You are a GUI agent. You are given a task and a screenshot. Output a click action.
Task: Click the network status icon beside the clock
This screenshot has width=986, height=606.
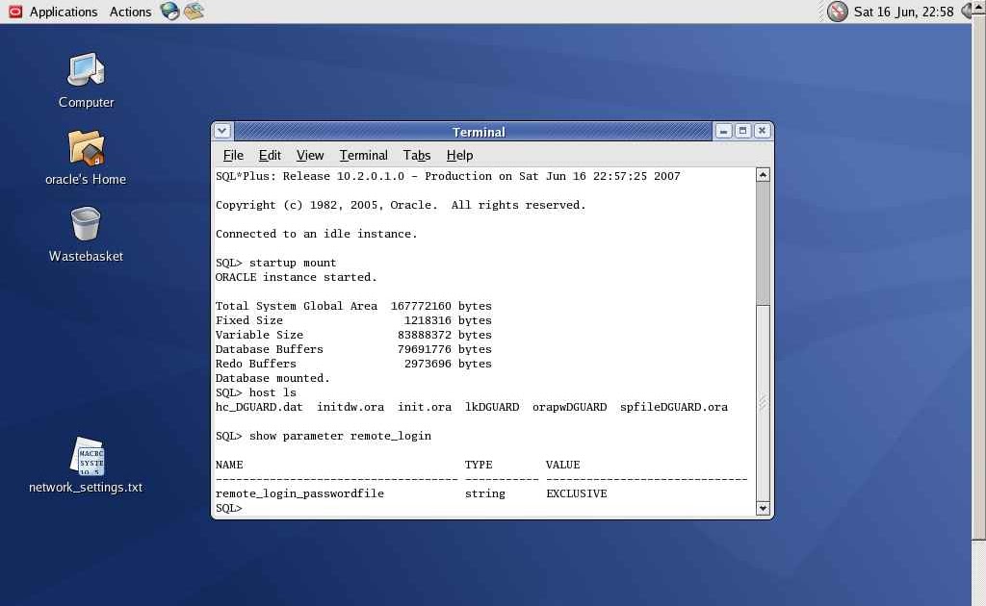pos(837,12)
